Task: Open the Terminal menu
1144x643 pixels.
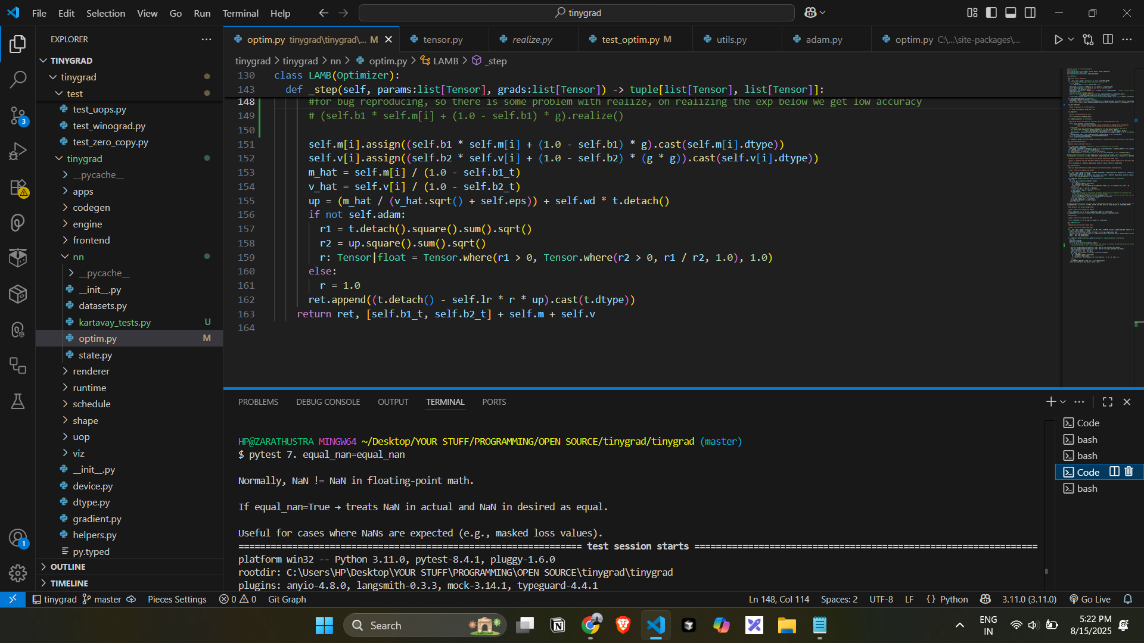Action: 240,13
